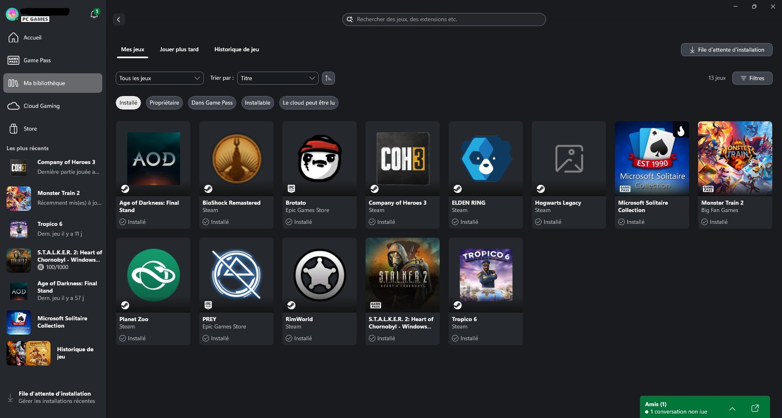Viewport: 782px width, 418px height.
Task: Click the flame icon on Microsoft Solitaire tile
Action: (681, 131)
